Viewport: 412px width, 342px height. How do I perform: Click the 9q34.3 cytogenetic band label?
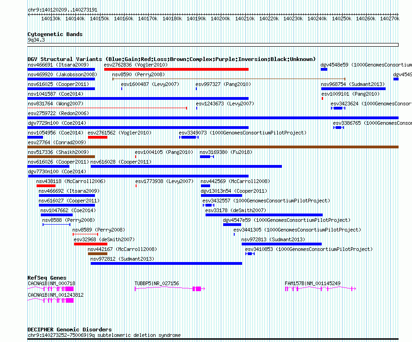point(36,40)
